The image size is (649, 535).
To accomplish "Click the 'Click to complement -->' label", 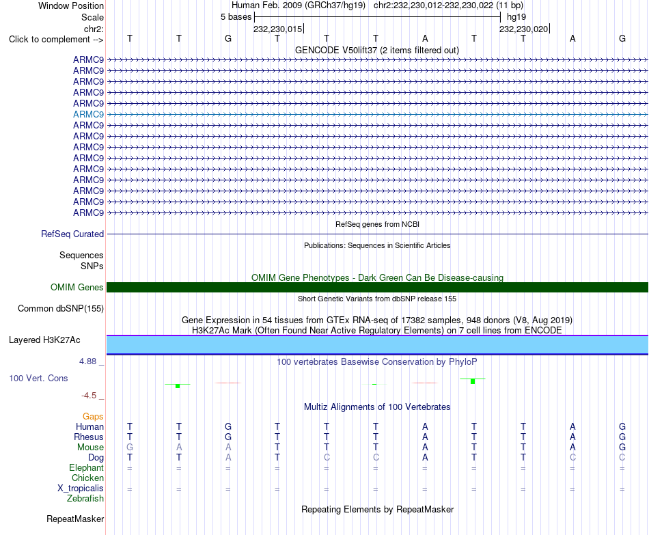I will [56, 40].
